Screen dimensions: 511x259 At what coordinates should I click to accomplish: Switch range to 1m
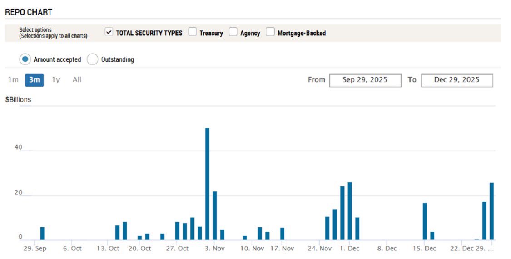[13, 80]
